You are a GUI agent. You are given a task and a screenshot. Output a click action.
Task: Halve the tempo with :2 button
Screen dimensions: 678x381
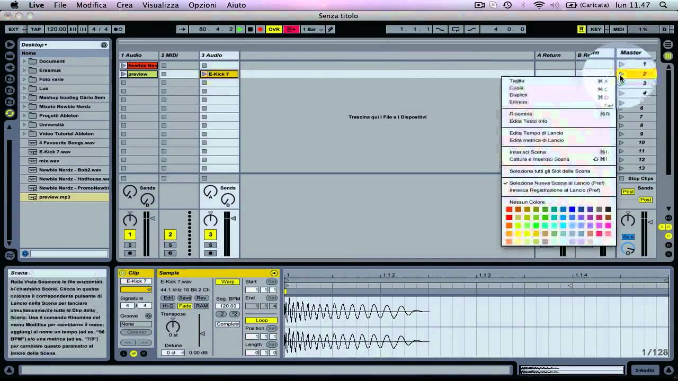[x=221, y=314]
